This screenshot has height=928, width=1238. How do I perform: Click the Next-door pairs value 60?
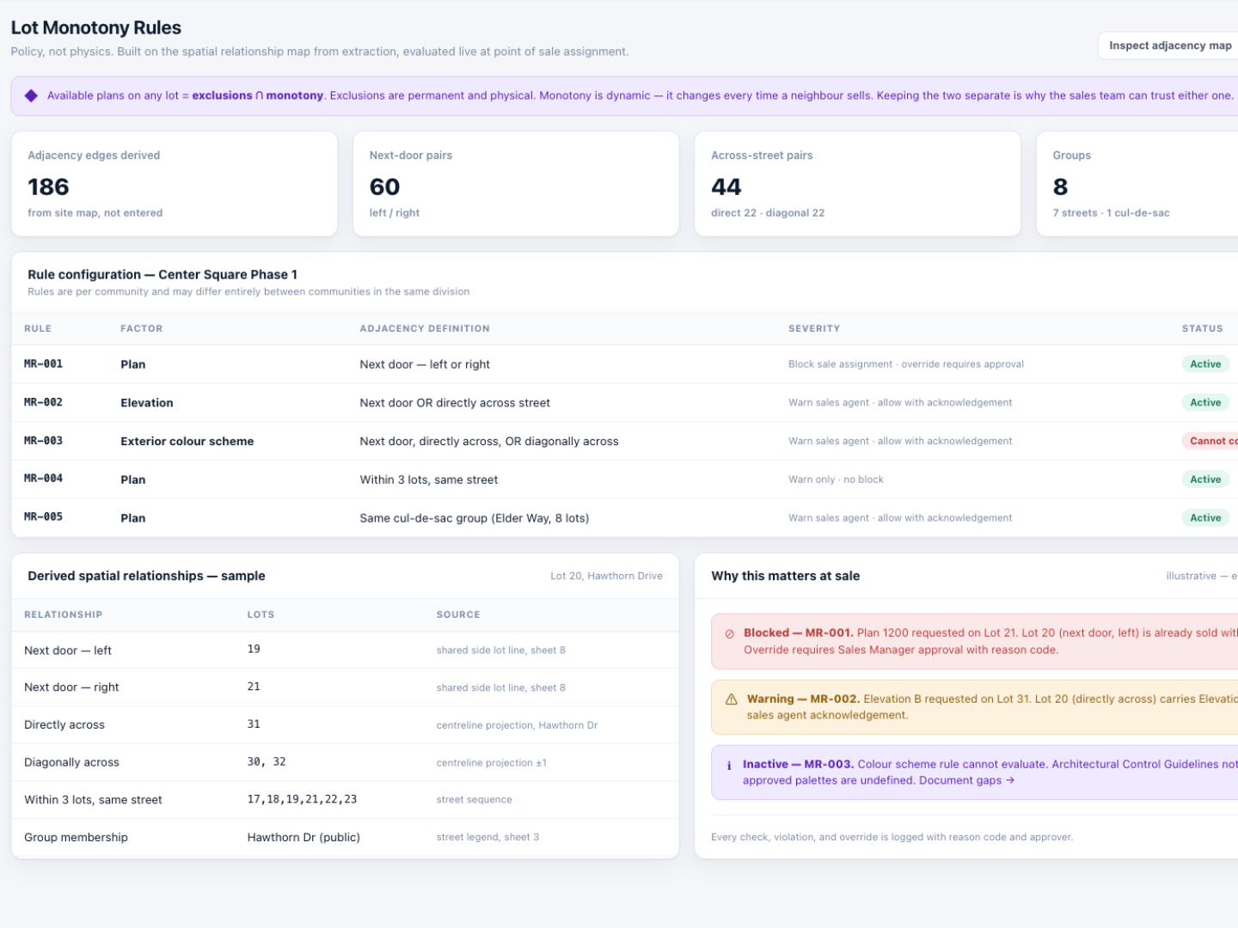(x=385, y=186)
